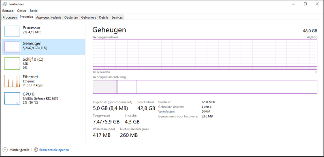Click the GPU 0 blue graph thumbnail
Image resolution: width=324 pixels, height=157 pixels.
click(12, 98)
